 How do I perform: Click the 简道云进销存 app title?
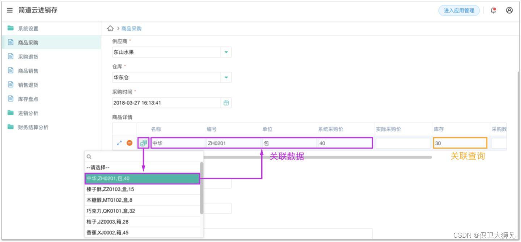[38, 10]
